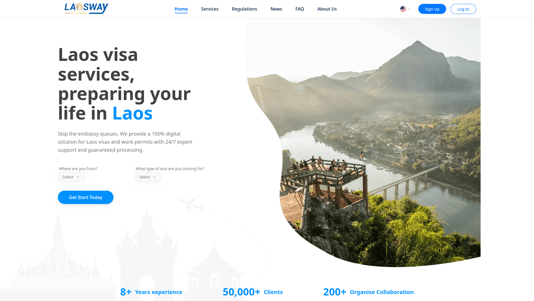Image resolution: width=534 pixels, height=301 pixels.
Task: Click the Sign Up button
Action: tap(432, 9)
